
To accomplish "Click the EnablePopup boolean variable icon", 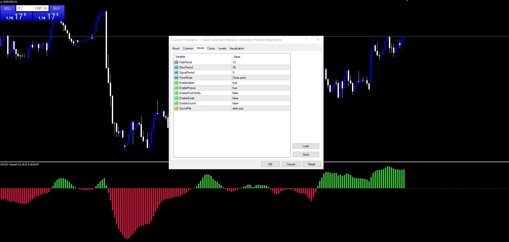I will point(176,88).
